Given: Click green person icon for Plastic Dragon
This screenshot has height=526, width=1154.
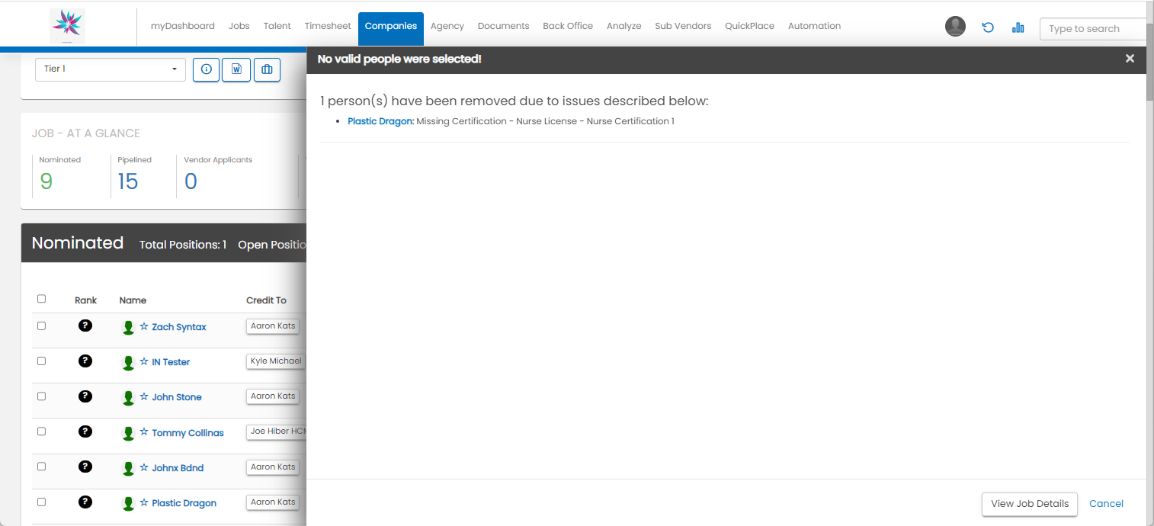Looking at the screenshot, I should [x=128, y=504].
